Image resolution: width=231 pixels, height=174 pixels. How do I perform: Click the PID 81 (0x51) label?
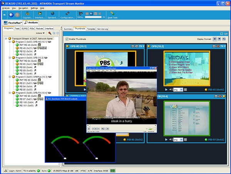pyautogui.click(x=135, y=139)
